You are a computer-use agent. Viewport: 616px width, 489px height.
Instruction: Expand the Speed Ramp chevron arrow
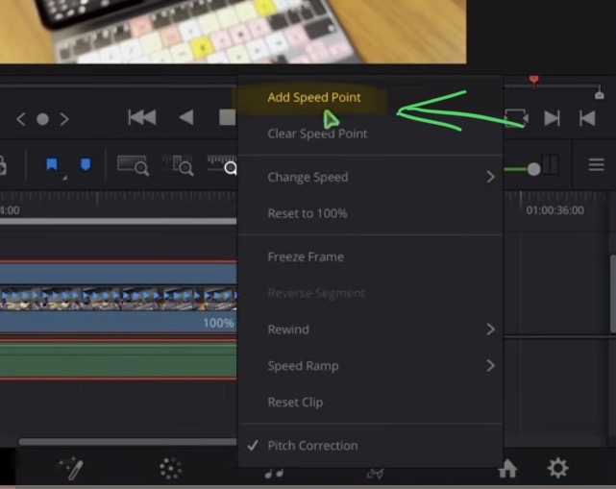point(490,366)
